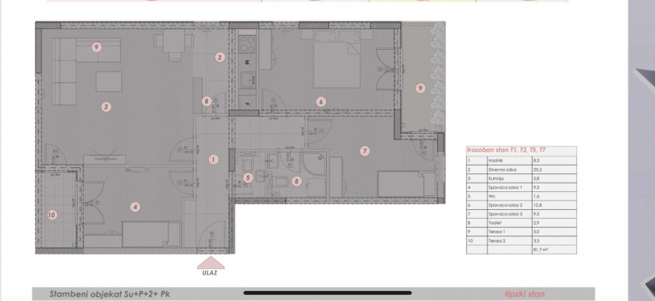The height and width of the screenshot is (301, 655).
Task: Tap the black home indicator bar
Action: [327, 293]
